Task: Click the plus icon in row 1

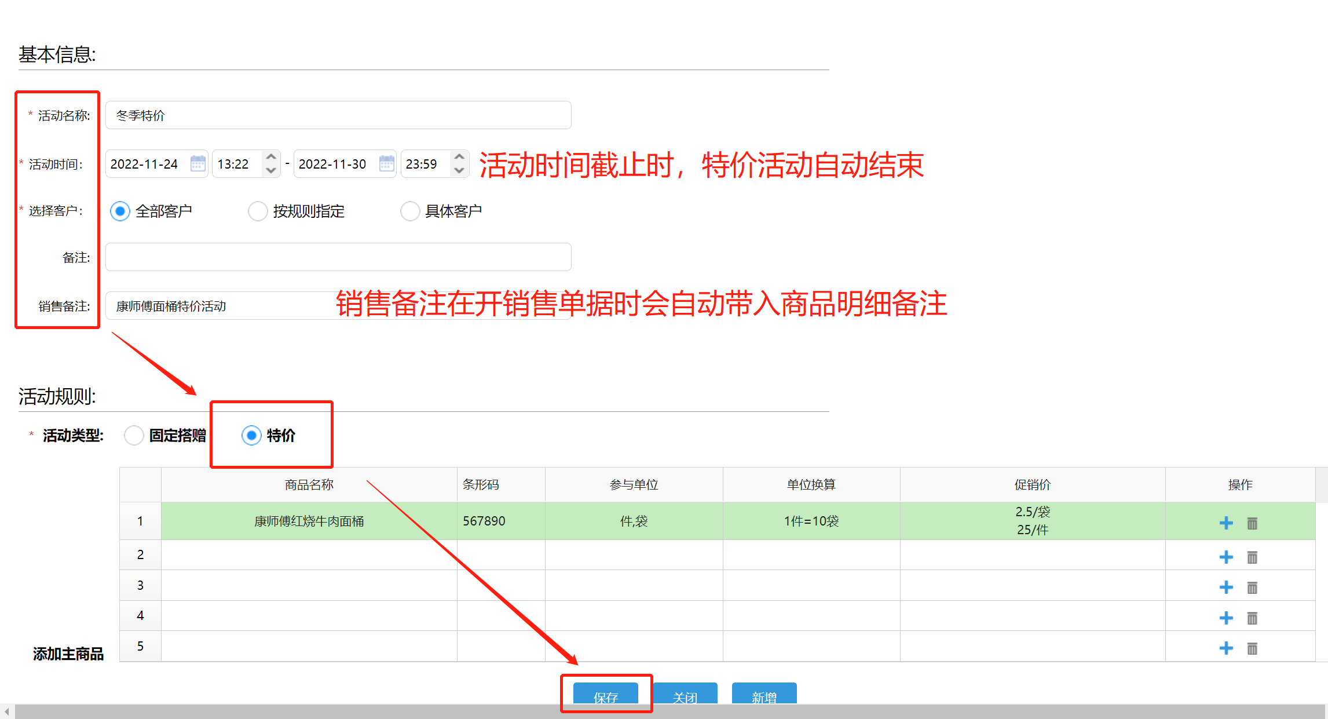Action: [x=1226, y=523]
